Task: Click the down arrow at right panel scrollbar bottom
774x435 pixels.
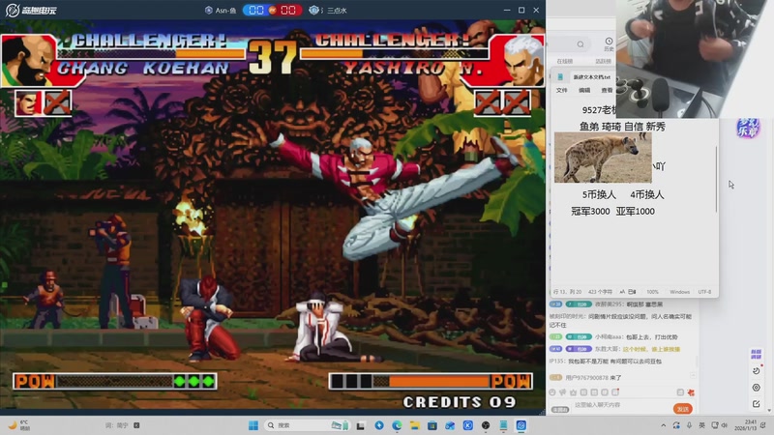Action: click(x=769, y=410)
